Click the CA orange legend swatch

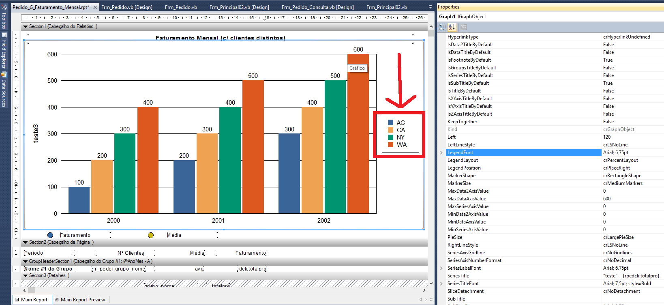click(391, 130)
